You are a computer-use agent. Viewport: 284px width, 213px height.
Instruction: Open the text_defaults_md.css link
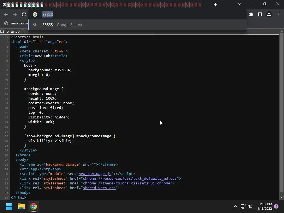click(x=130, y=179)
